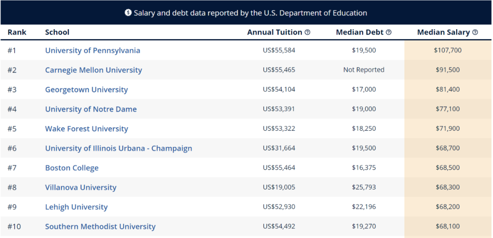
Task: Open the Wake Forest University link
Action: pyautogui.click(x=87, y=129)
